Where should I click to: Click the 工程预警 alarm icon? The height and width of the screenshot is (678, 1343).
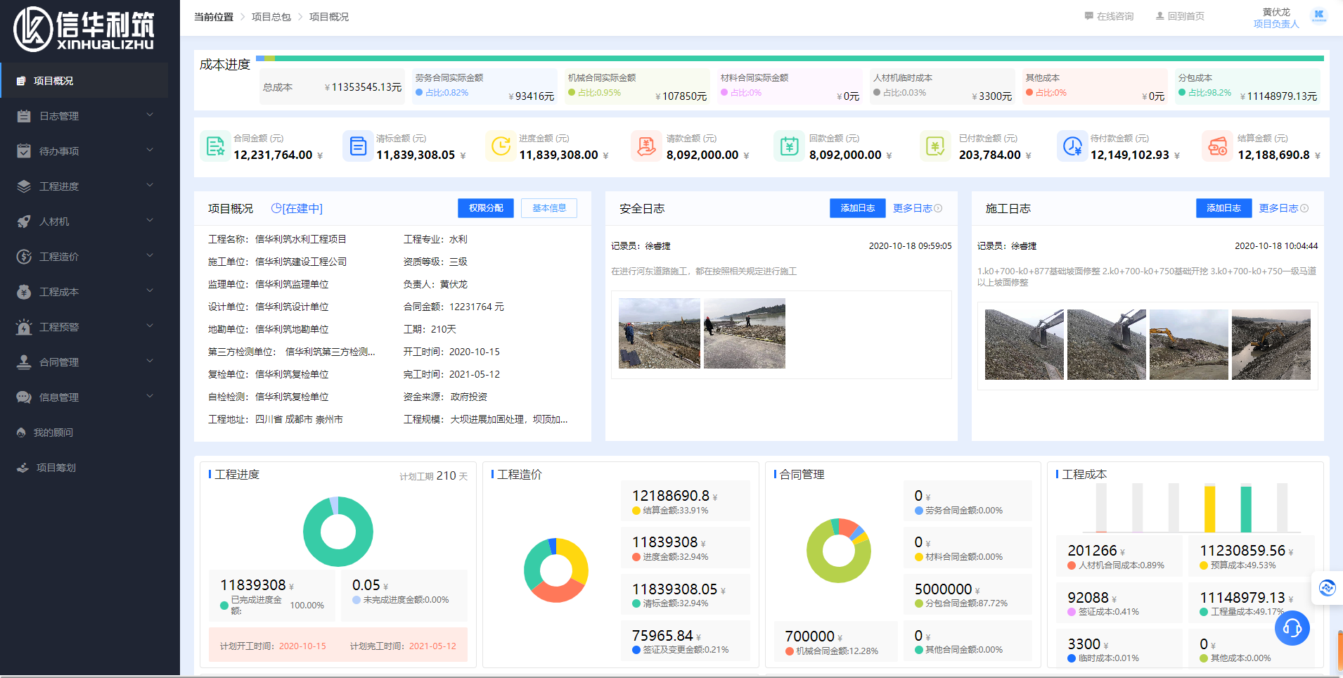[24, 327]
